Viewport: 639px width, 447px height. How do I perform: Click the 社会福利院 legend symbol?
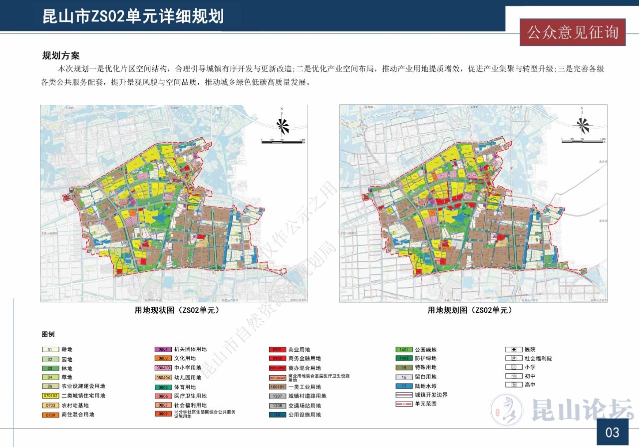click(x=513, y=359)
